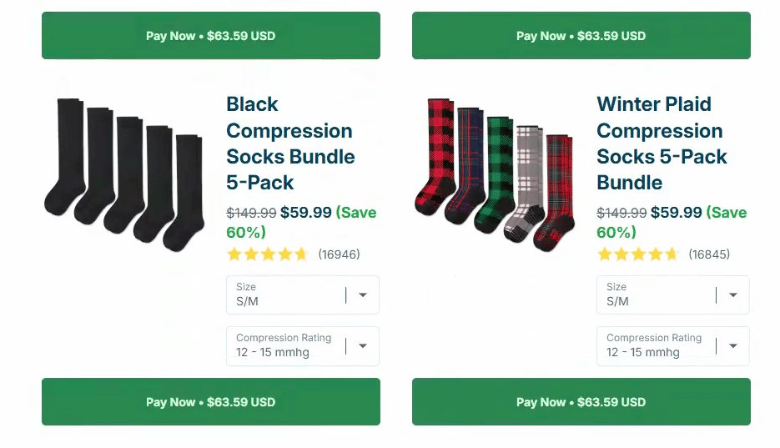Open the 16946 reviews count
The image size is (780, 448).
(x=339, y=254)
